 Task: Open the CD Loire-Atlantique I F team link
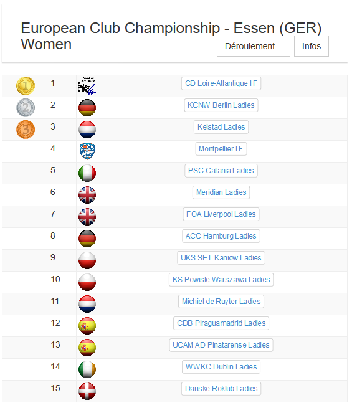(x=221, y=83)
